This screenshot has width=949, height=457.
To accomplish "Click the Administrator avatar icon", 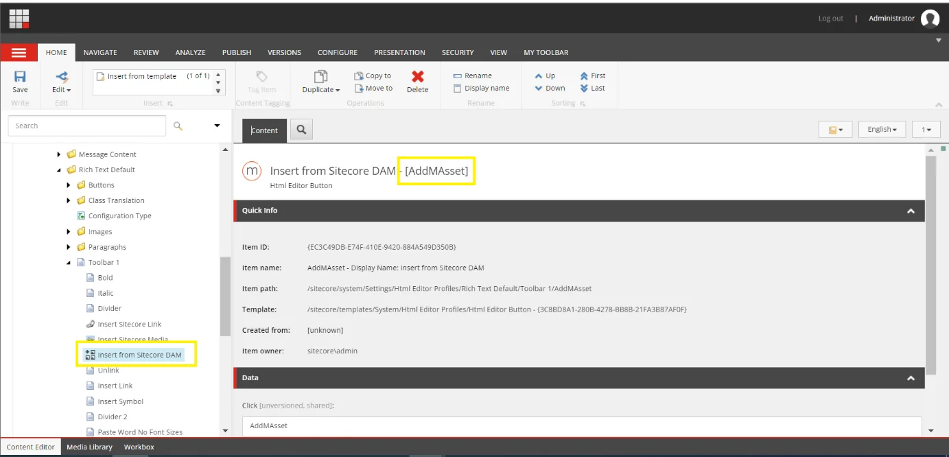I will pos(930,19).
